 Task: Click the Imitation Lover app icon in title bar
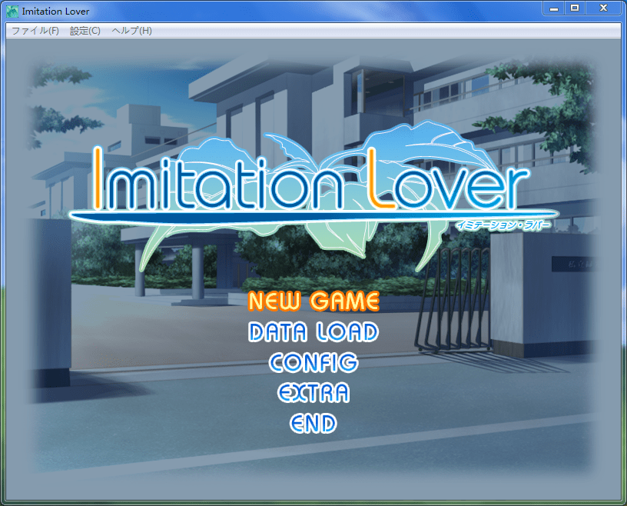(x=12, y=12)
